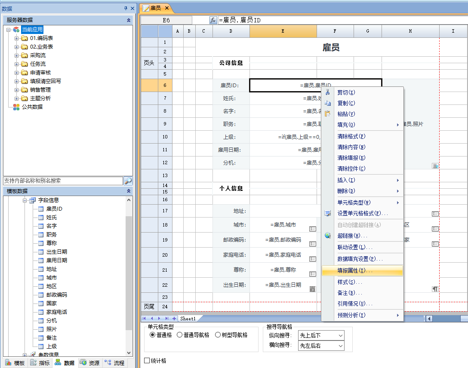
Task: Choose 填报属性 from the context menu
Action: coord(355,271)
